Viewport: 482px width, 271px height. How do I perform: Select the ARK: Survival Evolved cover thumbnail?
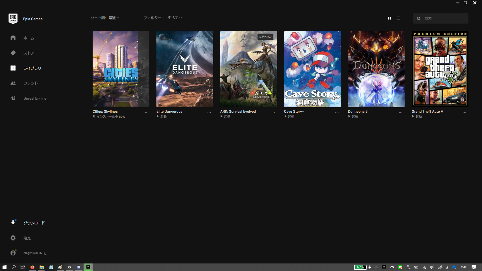tap(248, 69)
